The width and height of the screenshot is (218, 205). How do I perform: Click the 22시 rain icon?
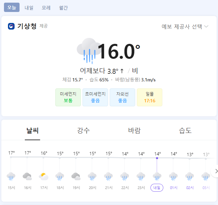125,176
